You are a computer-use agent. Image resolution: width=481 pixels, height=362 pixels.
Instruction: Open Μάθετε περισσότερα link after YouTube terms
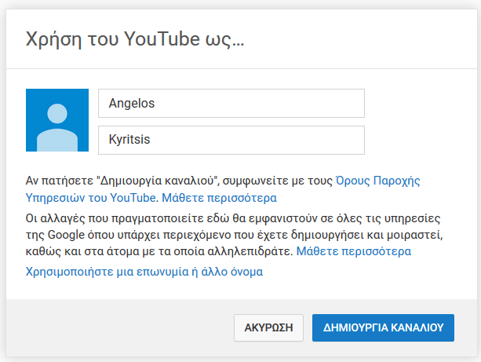point(220,197)
